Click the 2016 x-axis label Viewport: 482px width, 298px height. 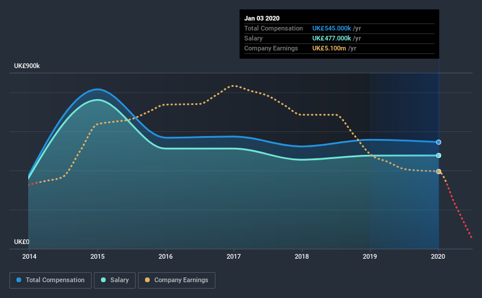(166, 256)
